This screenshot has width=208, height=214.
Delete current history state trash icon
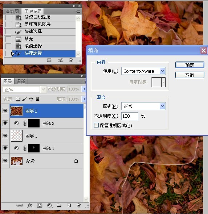tap(71, 60)
